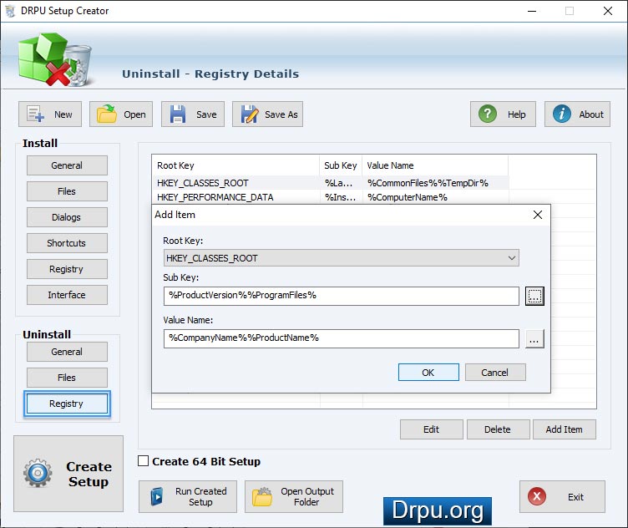Exit the application with the red X button
This screenshot has height=528, width=628.
pos(562,497)
